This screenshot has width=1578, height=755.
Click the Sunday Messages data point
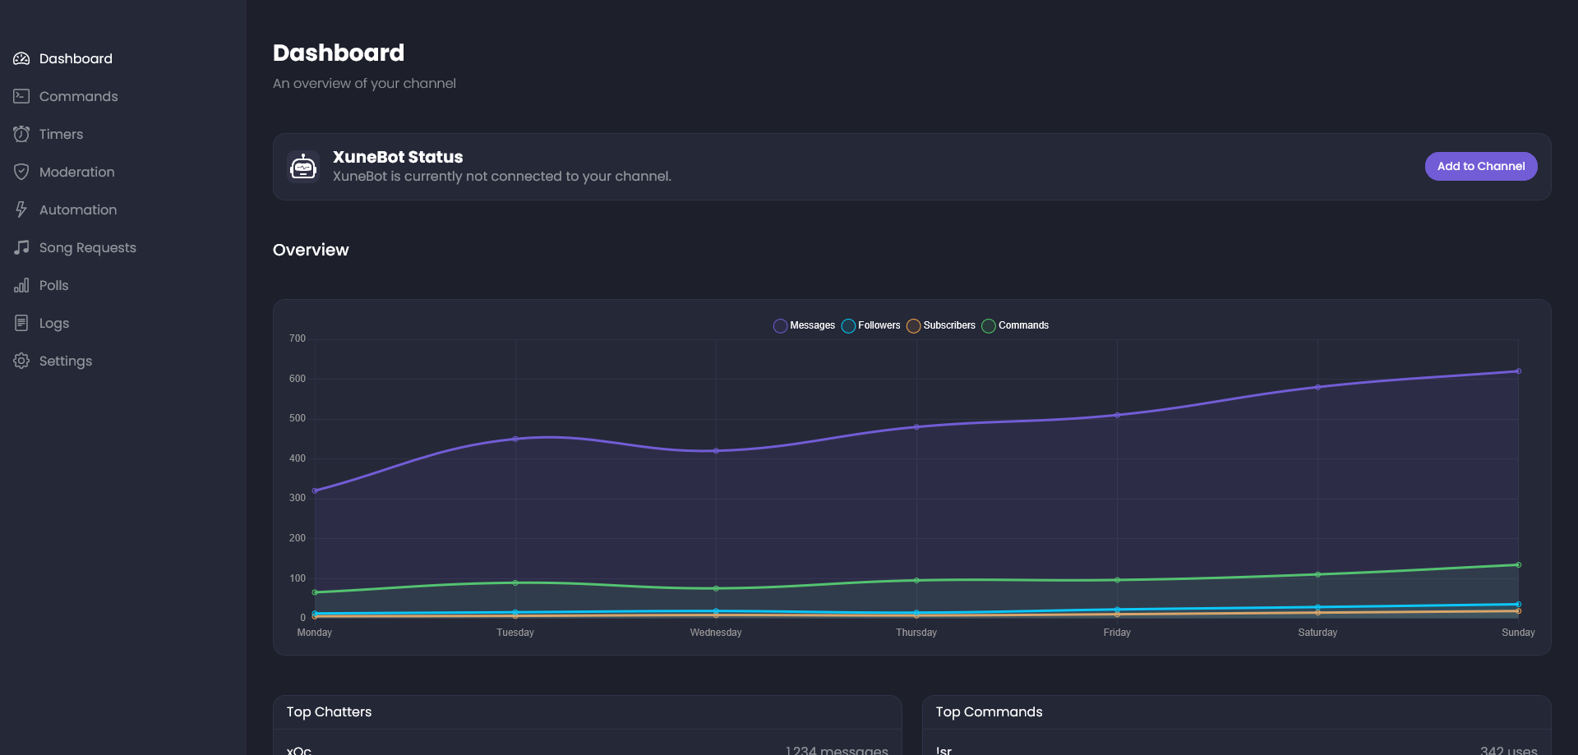coord(1518,371)
